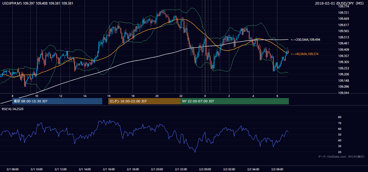Click price axis value 109.305
Image resolution: width=368 pixels, height=172 pixels.
[x=344, y=62]
